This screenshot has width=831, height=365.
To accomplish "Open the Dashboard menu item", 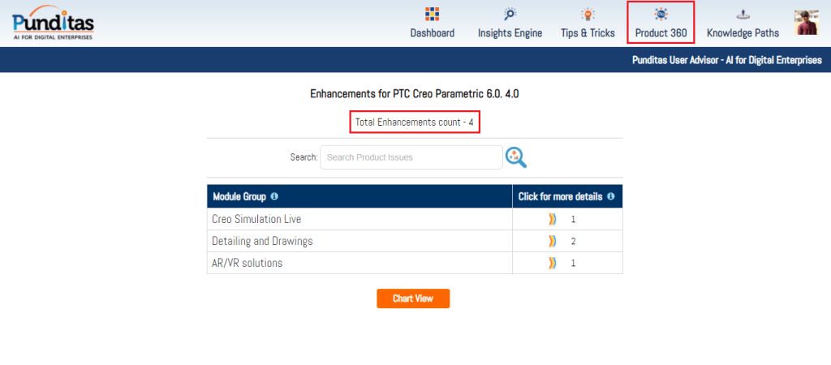I will pyautogui.click(x=432, y=33).
